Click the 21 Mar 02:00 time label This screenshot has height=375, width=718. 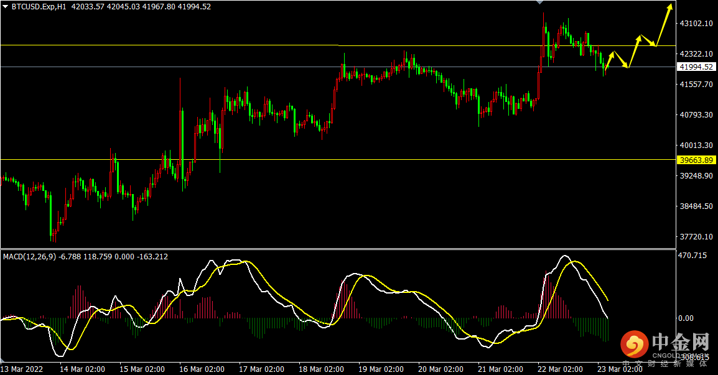point(500,369)
